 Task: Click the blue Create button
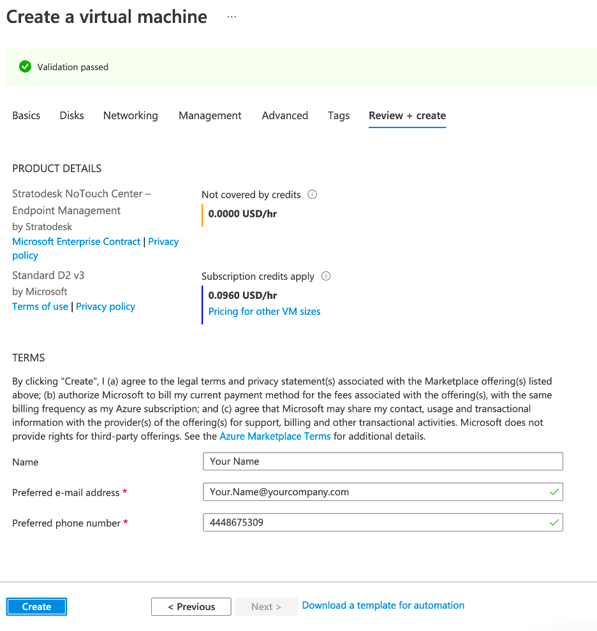[36, 606]
